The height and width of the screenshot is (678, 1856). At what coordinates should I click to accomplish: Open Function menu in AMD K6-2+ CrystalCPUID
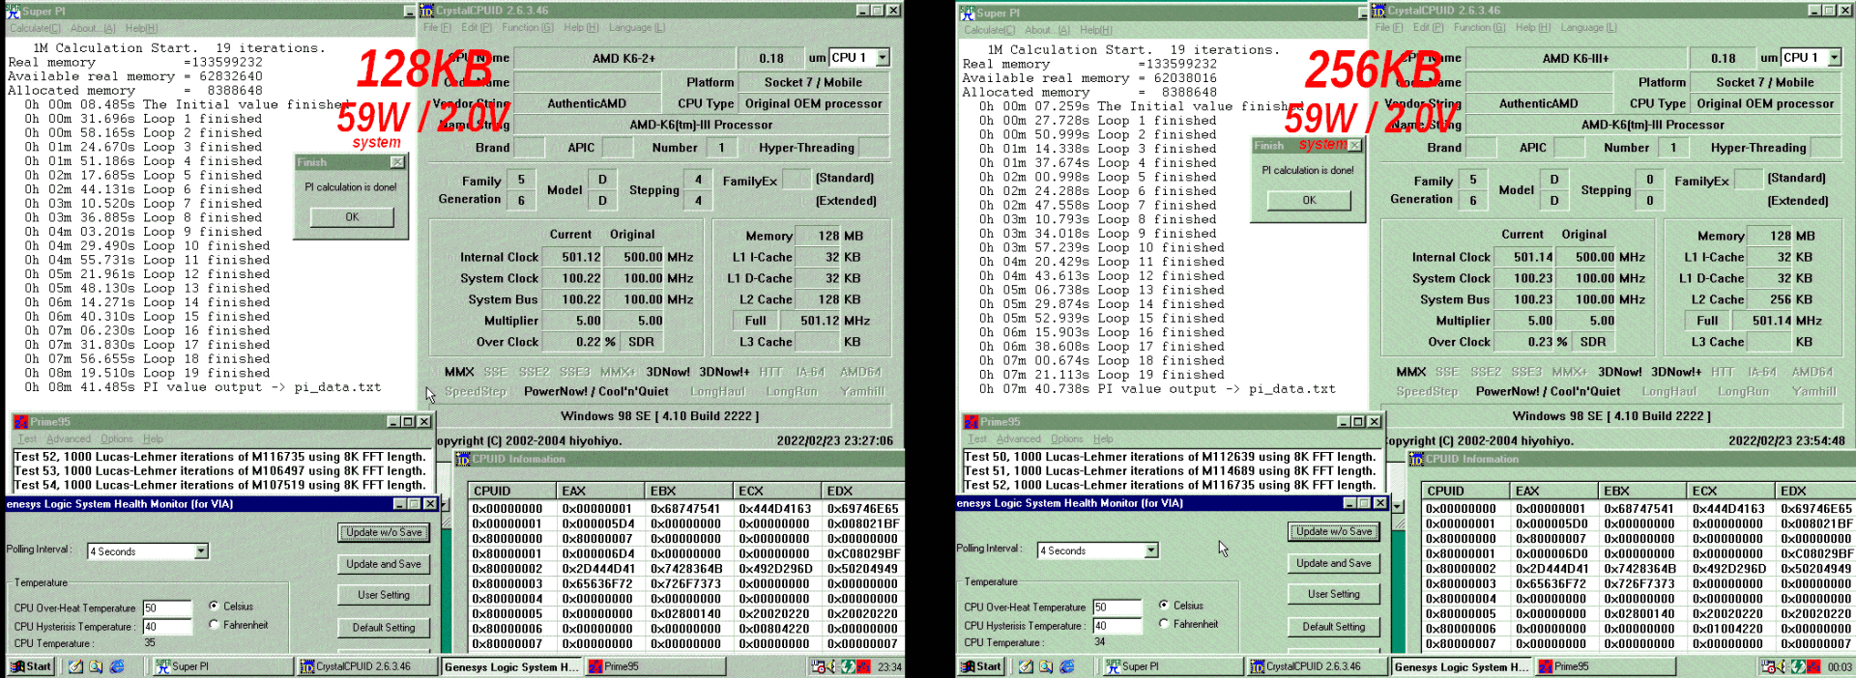(x=527, y=27)
